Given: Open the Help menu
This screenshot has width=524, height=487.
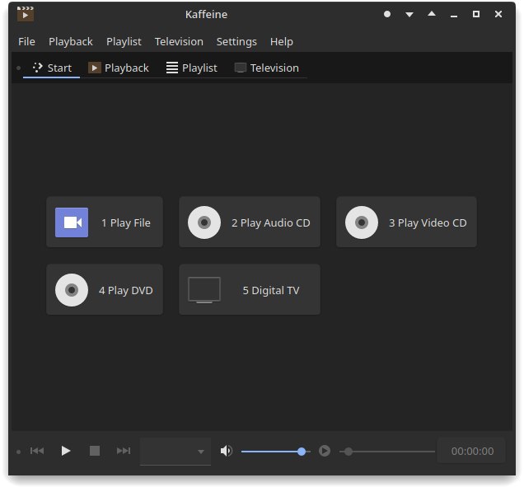Looking at the screenshot, I should (x=282, y=41).
